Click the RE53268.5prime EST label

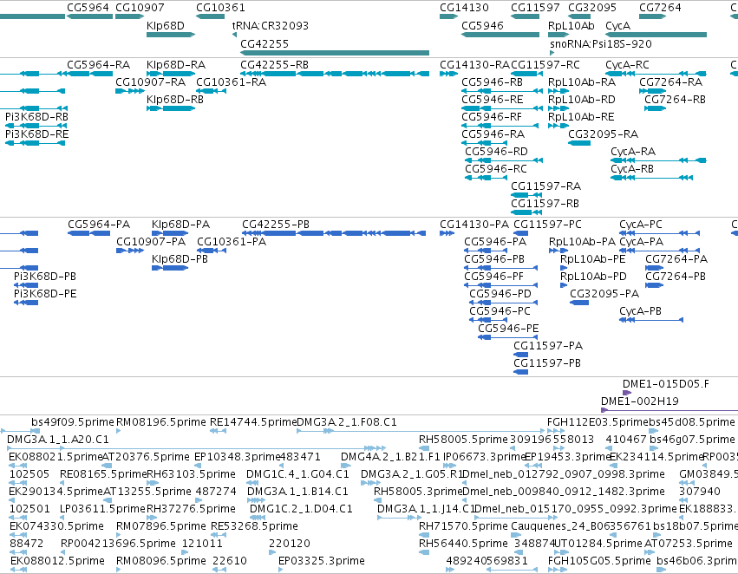pos(254,526)
